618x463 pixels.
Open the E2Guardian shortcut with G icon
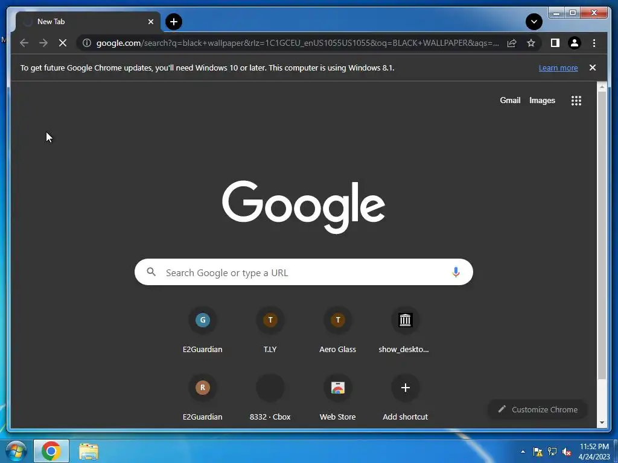tap(203, 330)
